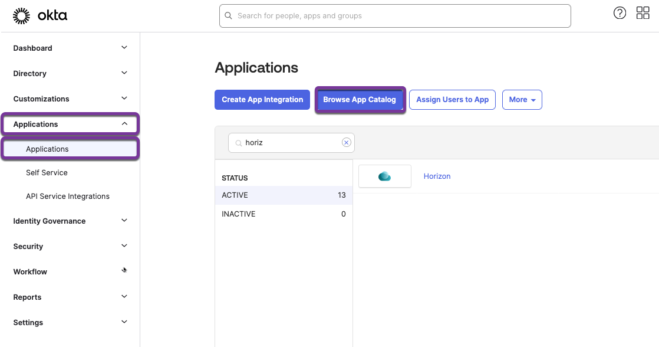Click Browse App Catalog button
The width and height of the screenshot is (659, 347).
pyautogui.click(x=360, y=100)
